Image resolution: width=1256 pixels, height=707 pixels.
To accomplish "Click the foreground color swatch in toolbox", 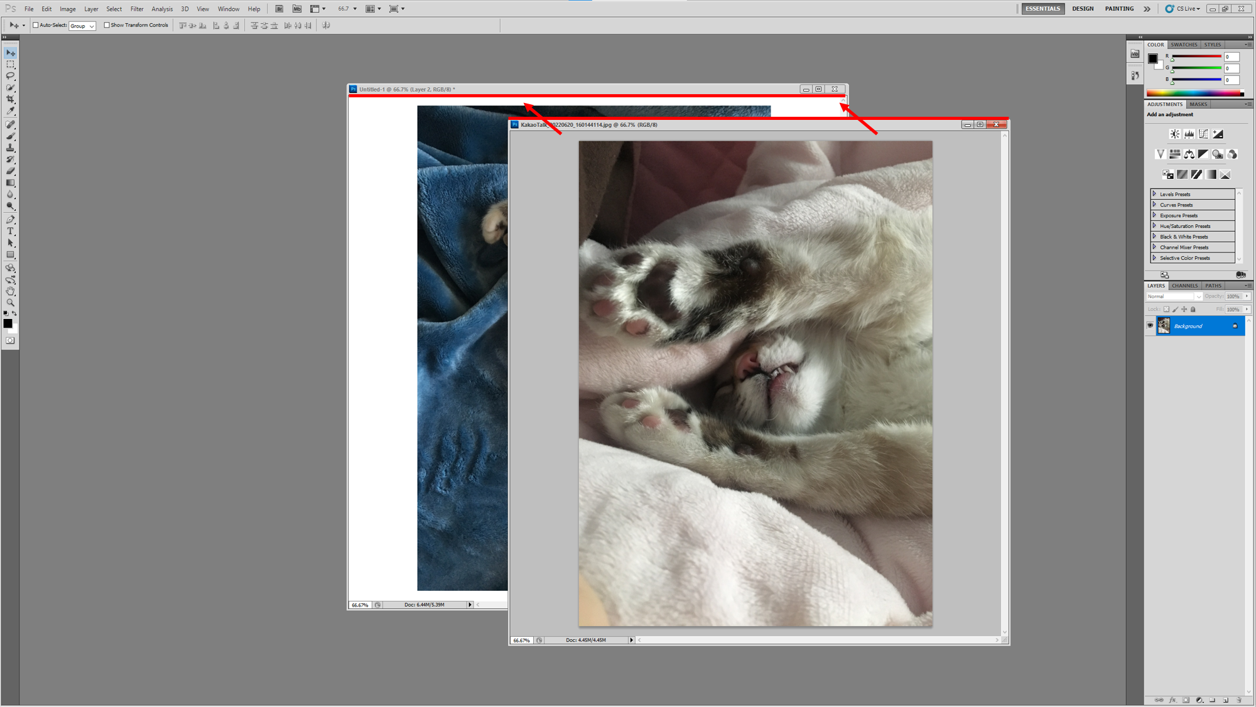I will (8, 323).
